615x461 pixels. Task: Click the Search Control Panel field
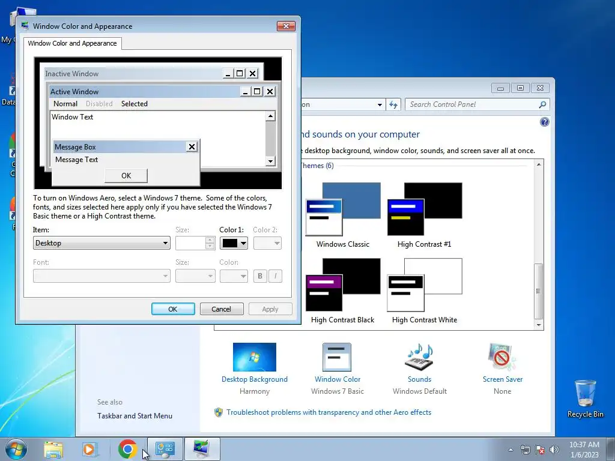(477, 104)
